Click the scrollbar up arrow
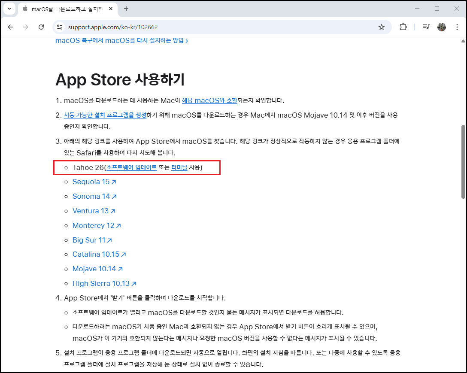 tap(463, 41)
